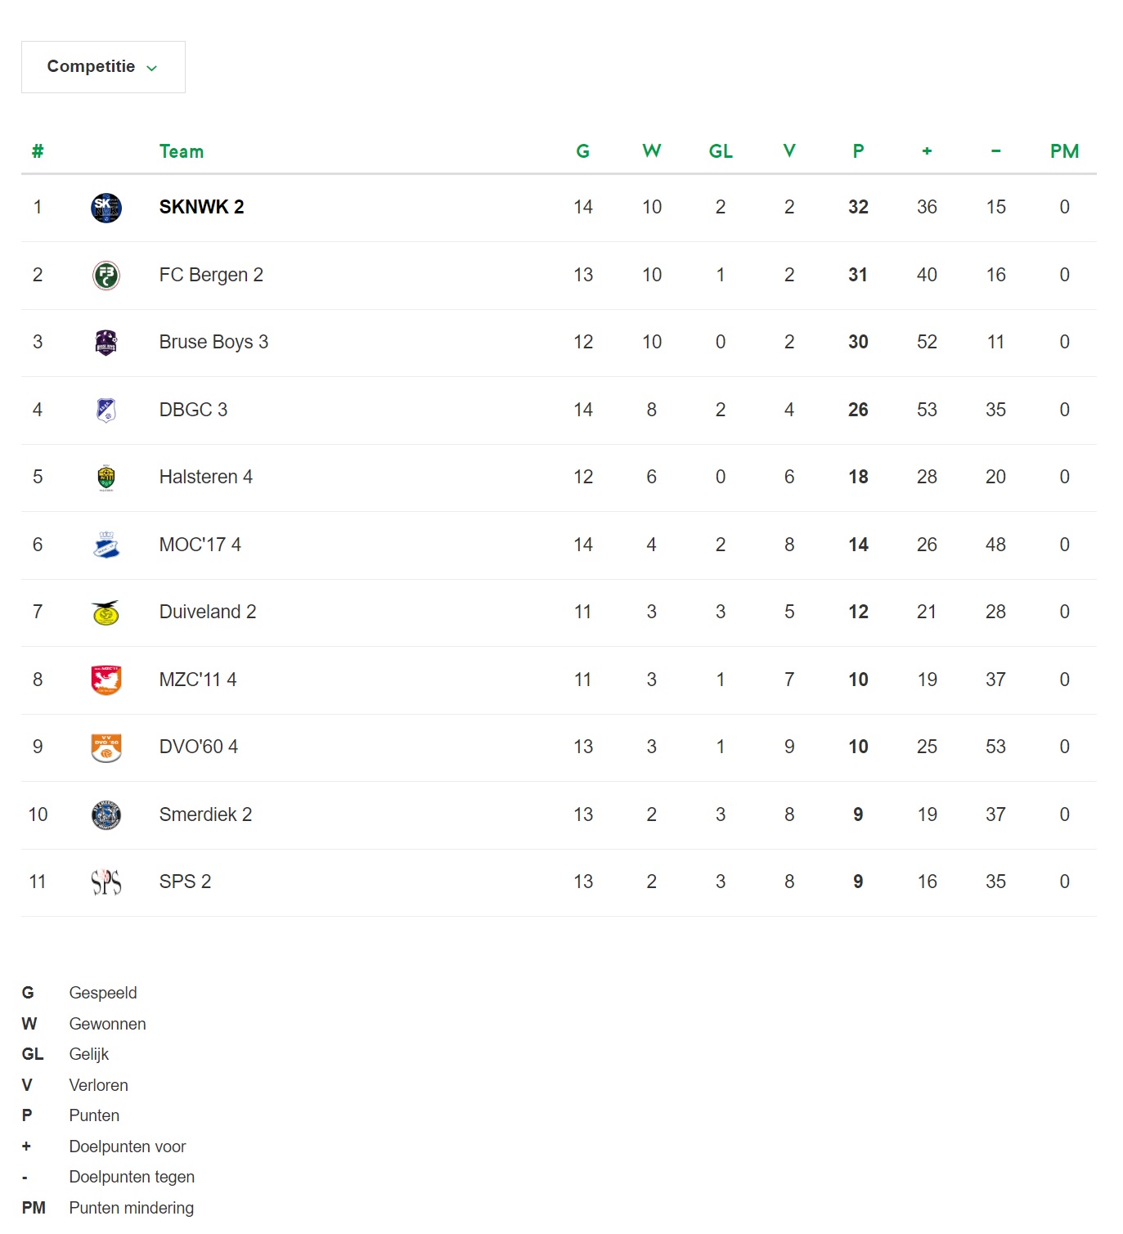The width and height of the screenshot is (1123, 1234).
Task: Click the Team column header
Action: coord(182,152)
